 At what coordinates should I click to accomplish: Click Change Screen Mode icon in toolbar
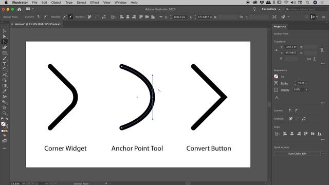click(5, 141)
